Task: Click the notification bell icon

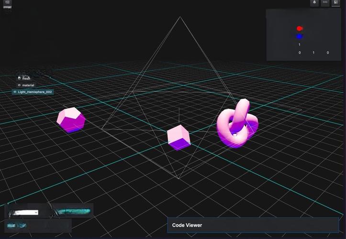Action: (x=314, y=2)
